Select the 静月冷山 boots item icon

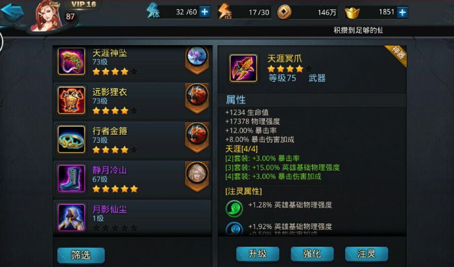(x=72, y=179)
